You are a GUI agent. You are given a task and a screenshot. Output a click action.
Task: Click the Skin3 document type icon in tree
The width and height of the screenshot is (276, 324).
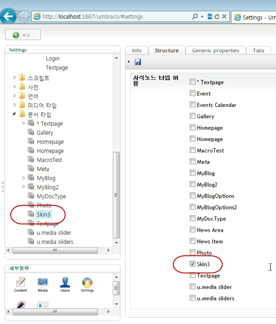[x=31, y=214]
